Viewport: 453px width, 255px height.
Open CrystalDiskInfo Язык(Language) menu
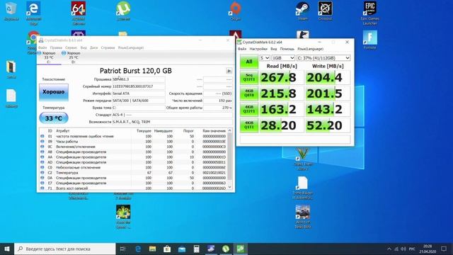[130, 47]
